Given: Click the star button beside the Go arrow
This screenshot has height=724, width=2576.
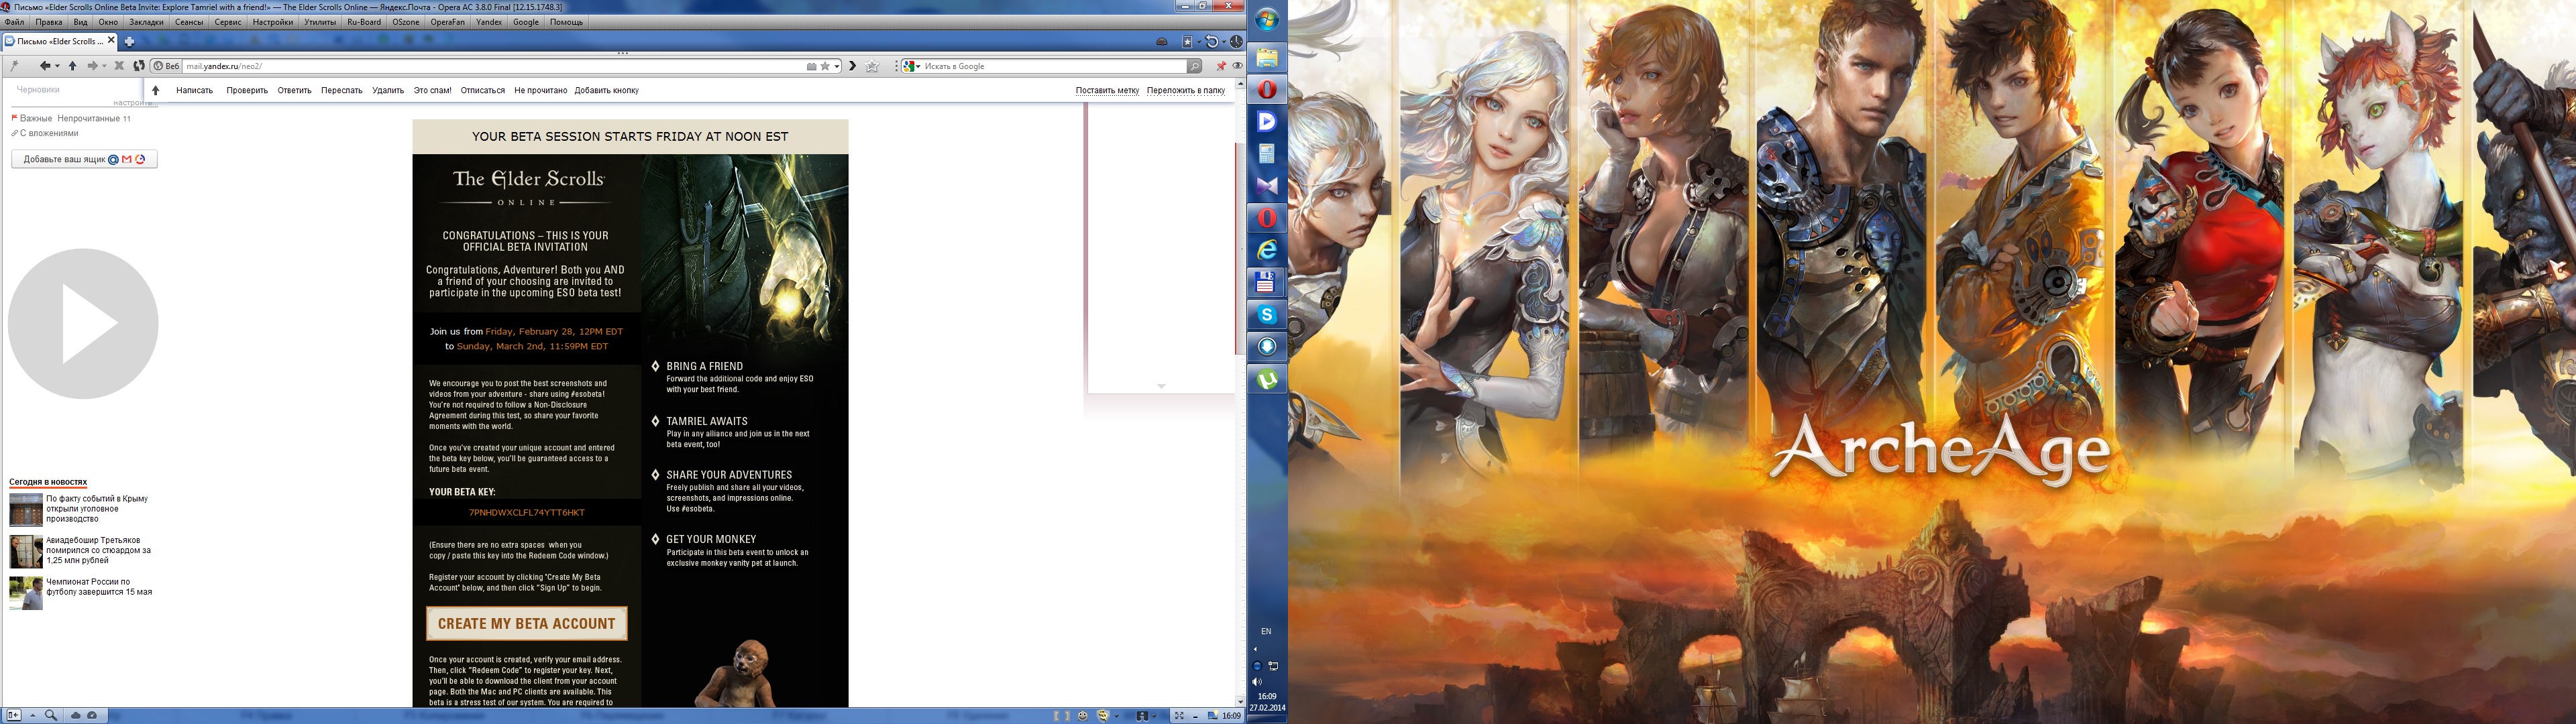Looking at the screenshot, I should click(x=872, y=66).
